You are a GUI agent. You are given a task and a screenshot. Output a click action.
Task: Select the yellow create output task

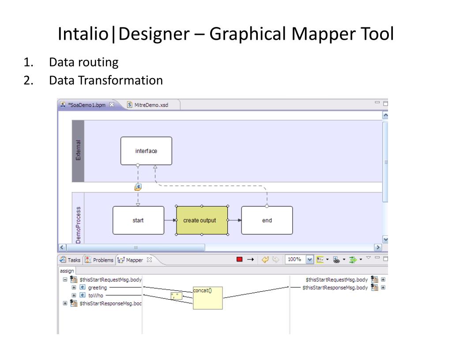pyautogui.click(x=202, y=220)
